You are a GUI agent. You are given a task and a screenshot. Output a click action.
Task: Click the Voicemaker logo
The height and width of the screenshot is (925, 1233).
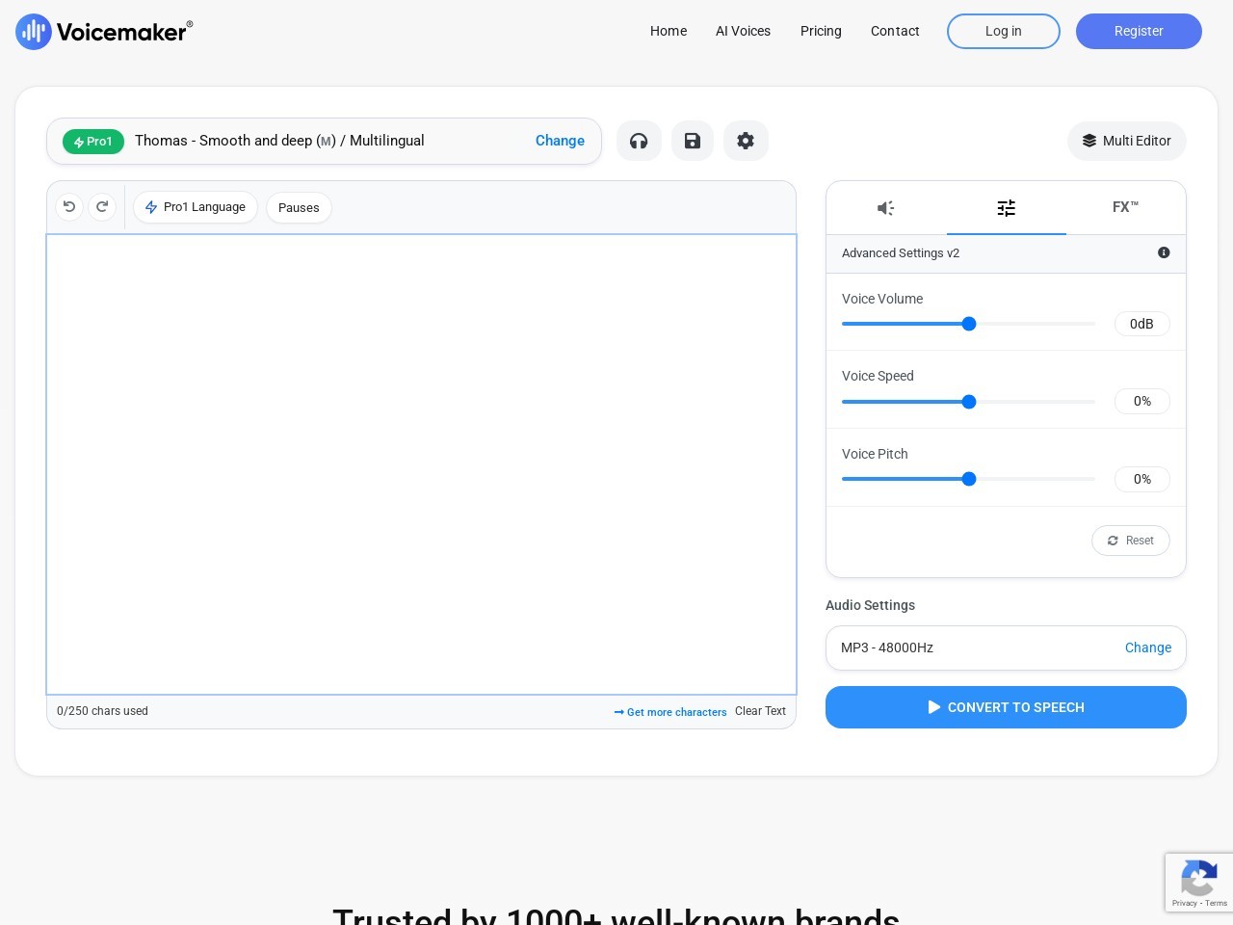104,32
